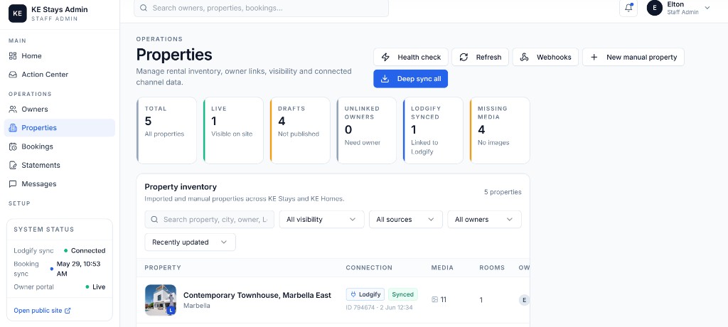Select the Missing Media card

(x=500, y=131)
